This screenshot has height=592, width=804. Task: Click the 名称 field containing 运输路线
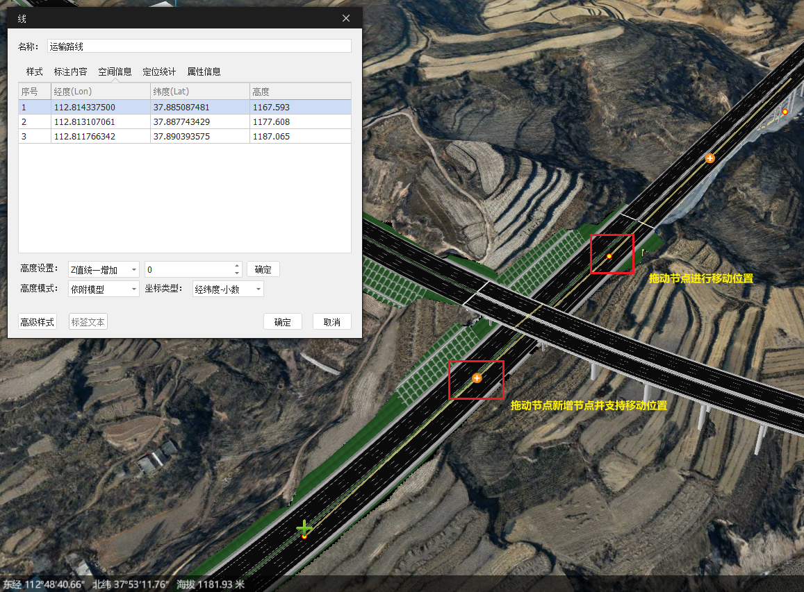(x=199, y=46)
